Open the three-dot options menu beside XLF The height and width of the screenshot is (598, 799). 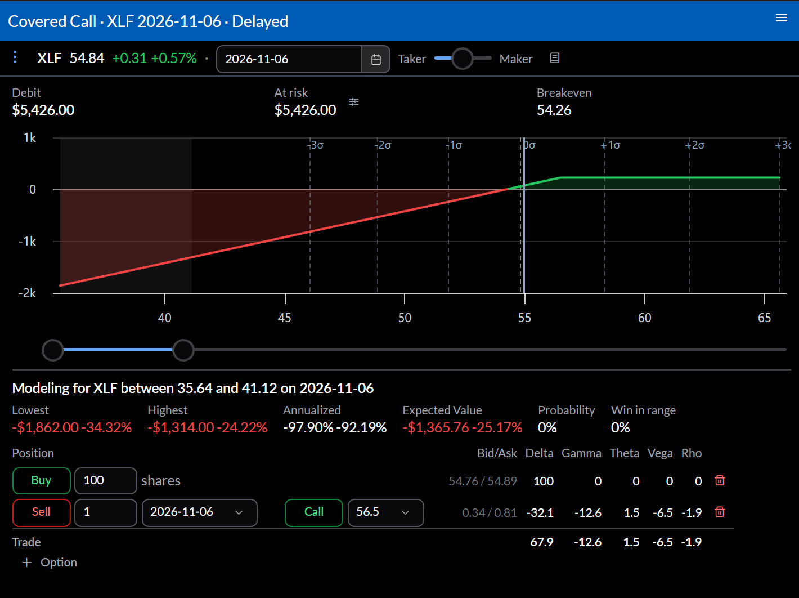15,57
